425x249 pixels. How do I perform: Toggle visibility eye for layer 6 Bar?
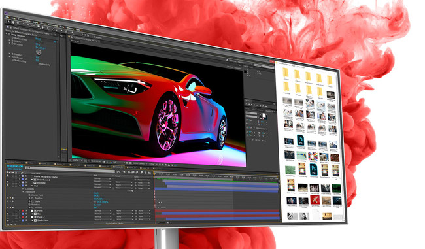[8, 214]
